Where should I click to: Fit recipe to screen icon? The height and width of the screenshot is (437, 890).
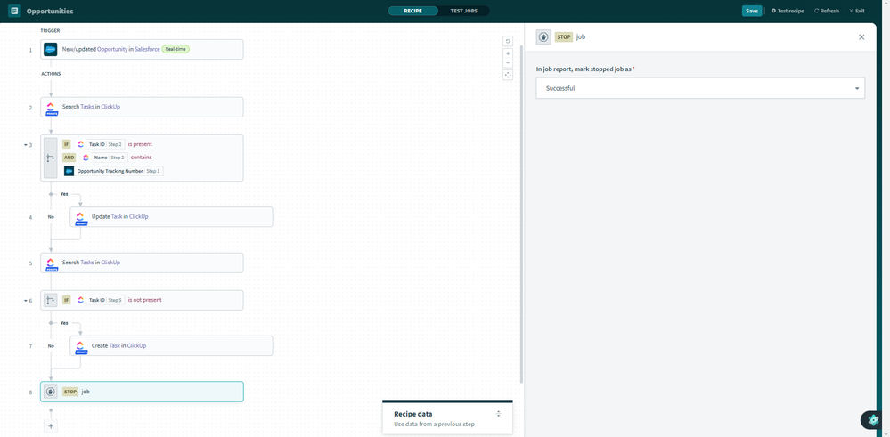(508, 75)
